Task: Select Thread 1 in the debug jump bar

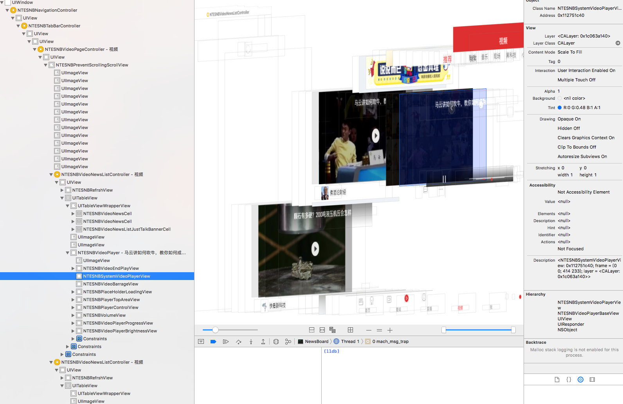Action: 350,341
